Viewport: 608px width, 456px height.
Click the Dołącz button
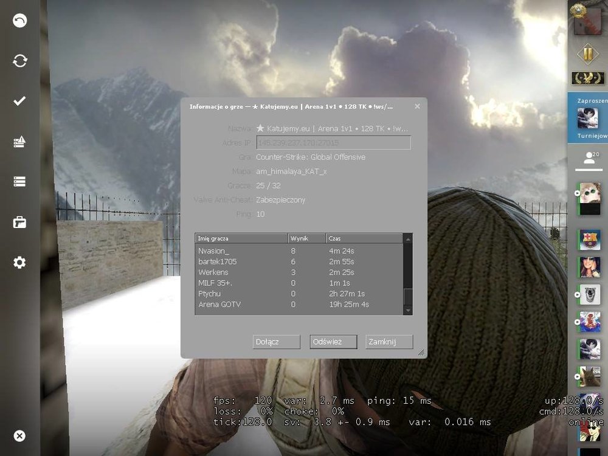[x=277, y=342]
